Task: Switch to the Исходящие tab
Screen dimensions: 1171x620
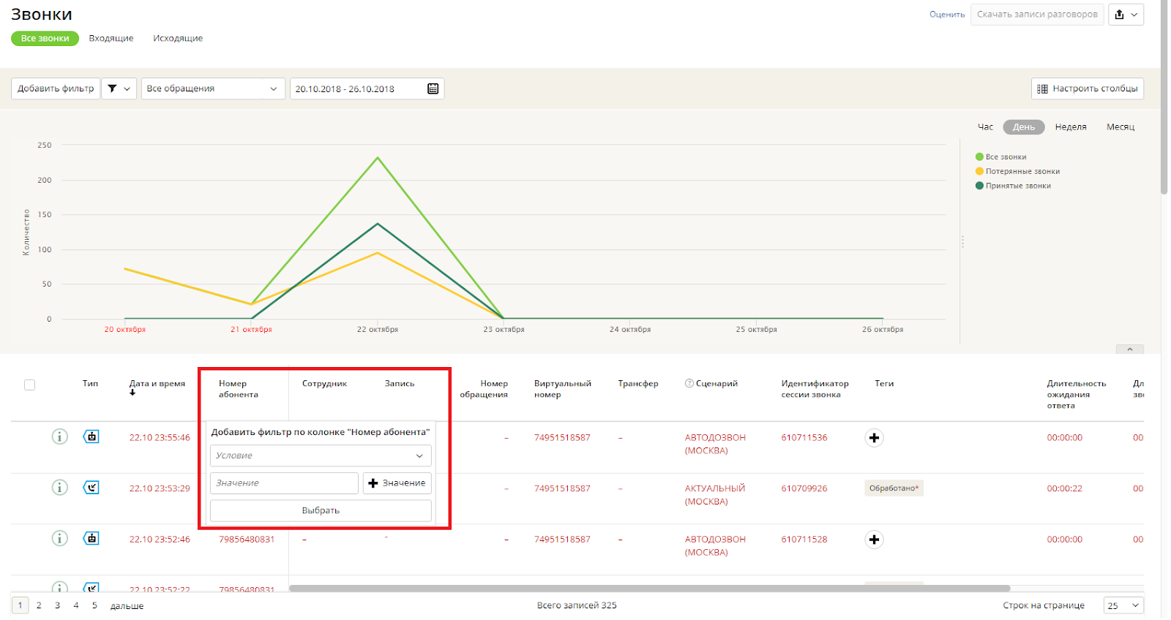Action: coord(178,38)
